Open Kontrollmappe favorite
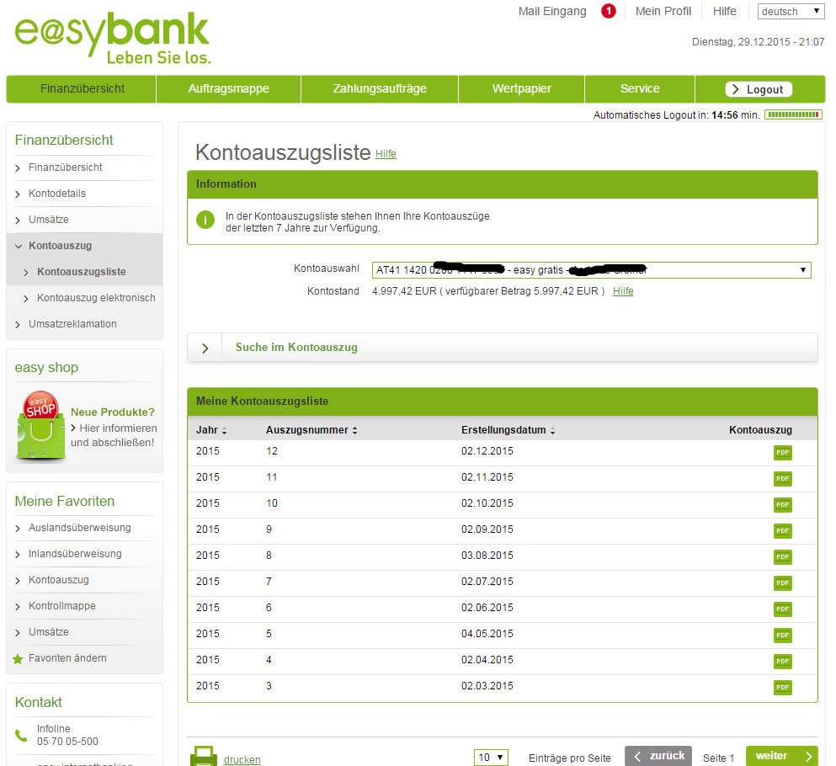 point(61,606)
